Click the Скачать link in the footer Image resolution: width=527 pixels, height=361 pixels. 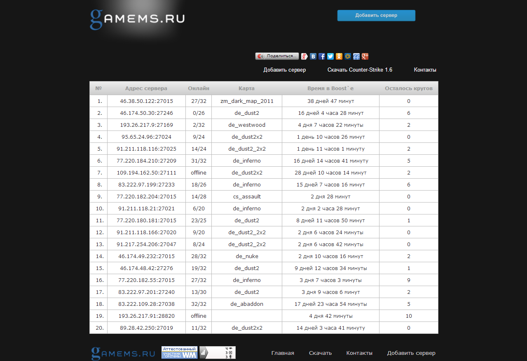pyautogui.click(x=320, y=353)
